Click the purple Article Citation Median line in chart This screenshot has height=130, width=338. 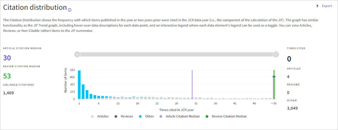point(192,84)
